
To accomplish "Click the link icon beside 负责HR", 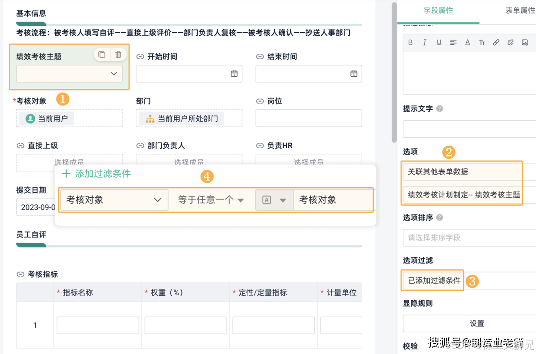I will tap(260, 146).
